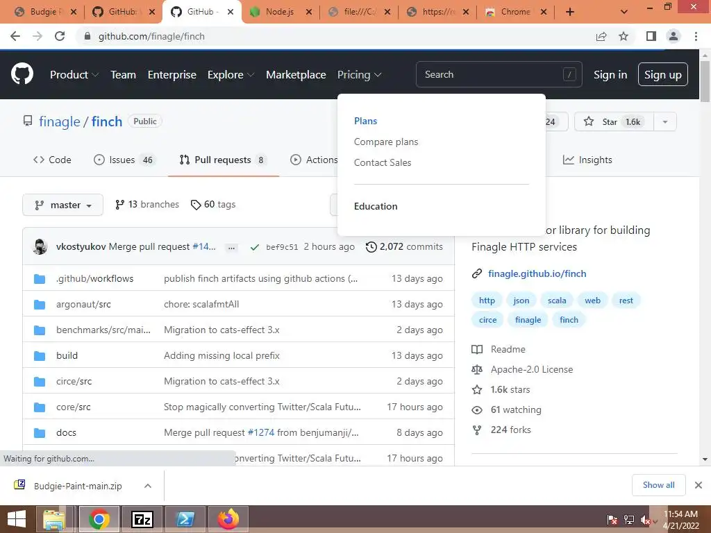Close the downloads bar with the X
Screen dimensions: 711x533
699,485
